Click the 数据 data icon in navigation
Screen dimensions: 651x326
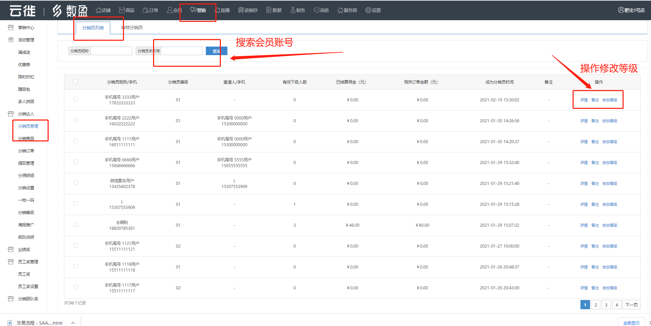(269, 10)
